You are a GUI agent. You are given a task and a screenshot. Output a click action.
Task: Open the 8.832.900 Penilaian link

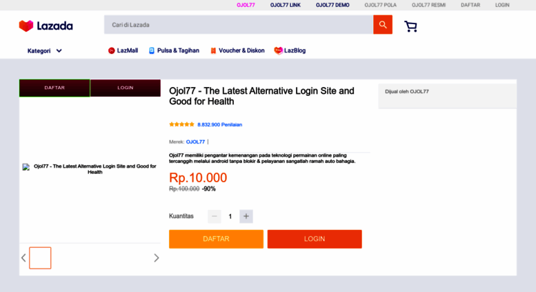(x=220, y=124)
